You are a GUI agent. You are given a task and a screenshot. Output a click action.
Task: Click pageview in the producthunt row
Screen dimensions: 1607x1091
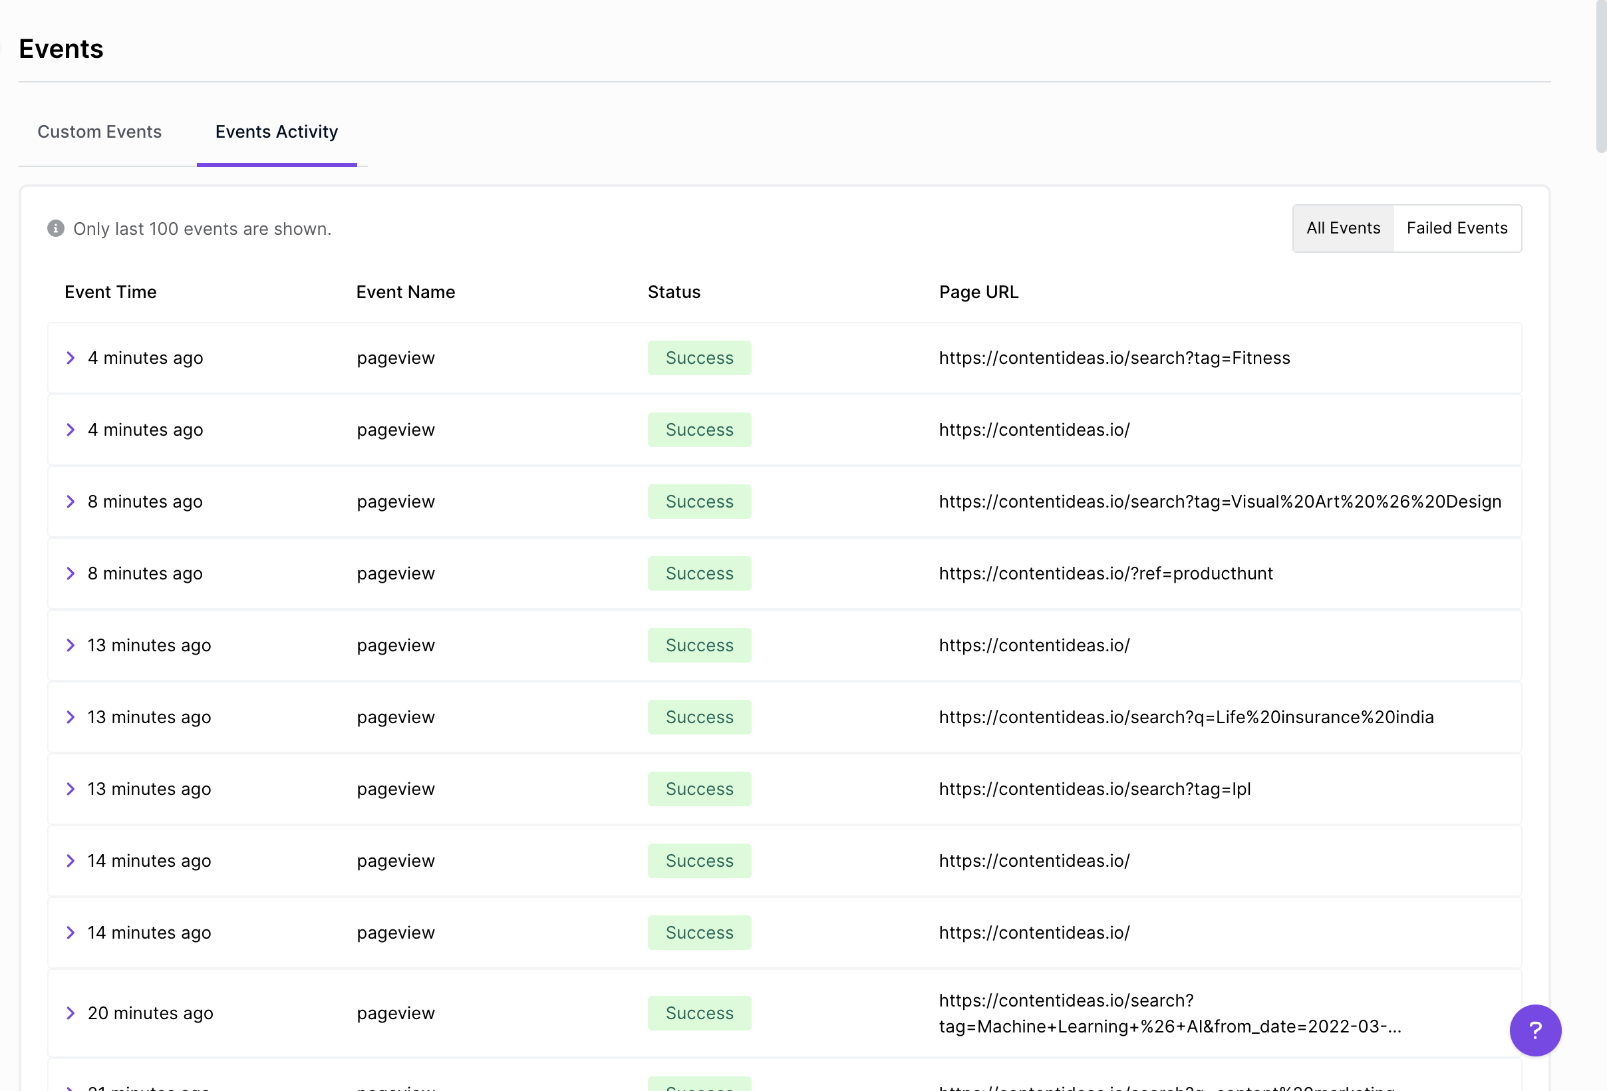pyautogui.click(x=396, y=573)
